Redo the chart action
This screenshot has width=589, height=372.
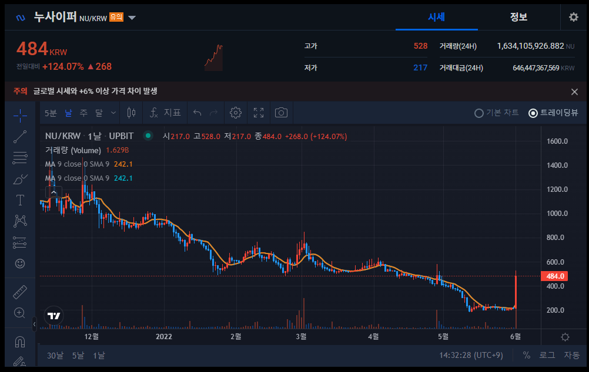click(214, 113)
